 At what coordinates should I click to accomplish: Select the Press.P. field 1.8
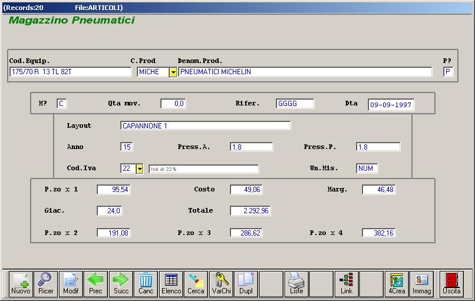click(x=378, y=147)
